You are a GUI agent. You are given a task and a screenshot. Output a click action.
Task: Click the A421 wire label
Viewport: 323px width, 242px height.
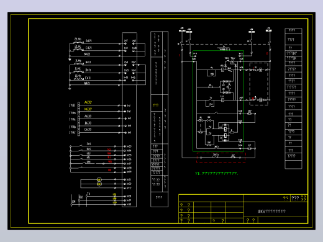[88, 41]
